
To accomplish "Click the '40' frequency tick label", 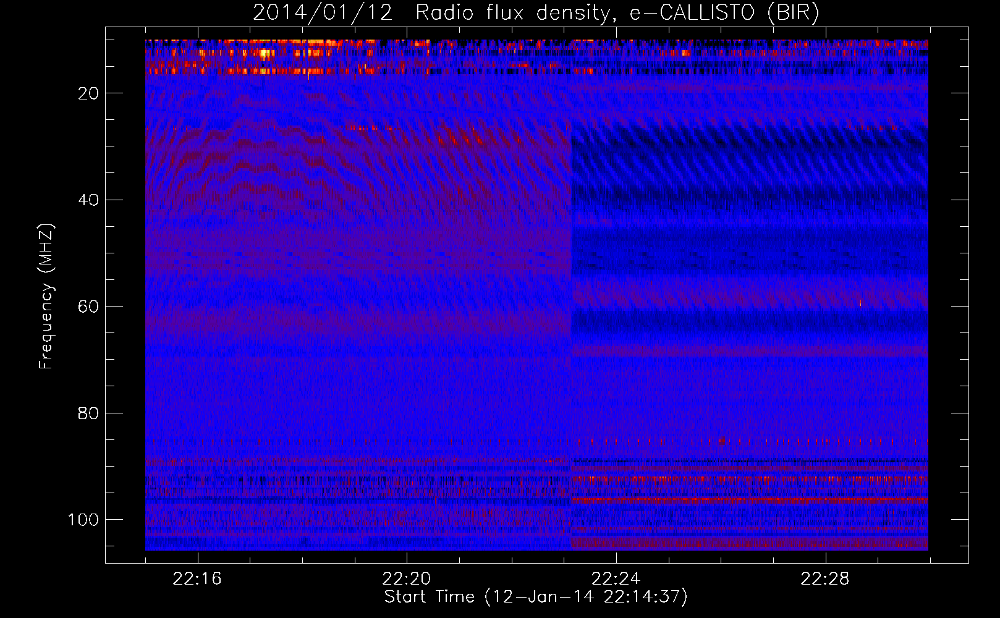I will 89,200.
